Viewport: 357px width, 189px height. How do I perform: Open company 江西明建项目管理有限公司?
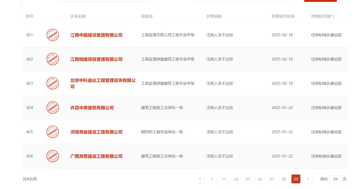[x=96, y=59]
